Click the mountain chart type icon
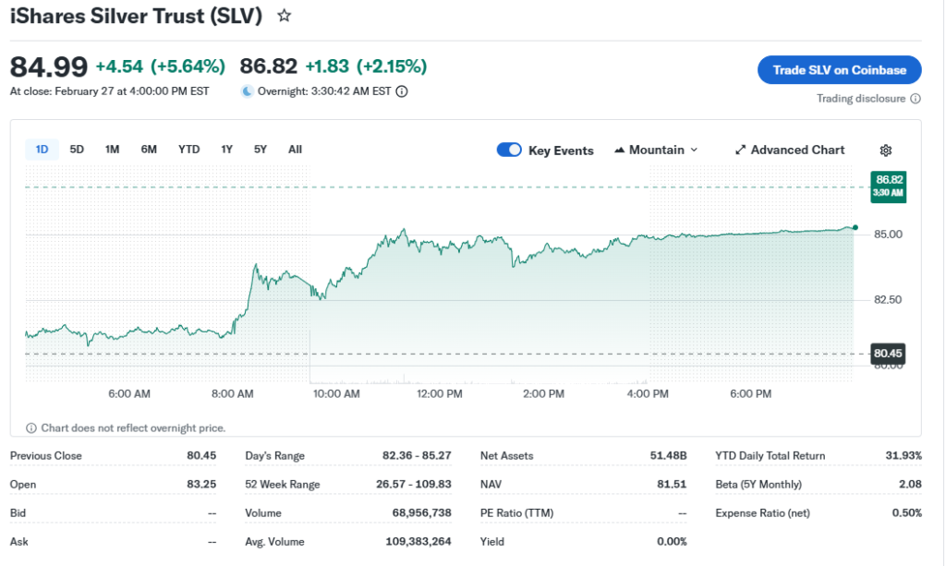946x566 pixels. [x=620, y=151]
